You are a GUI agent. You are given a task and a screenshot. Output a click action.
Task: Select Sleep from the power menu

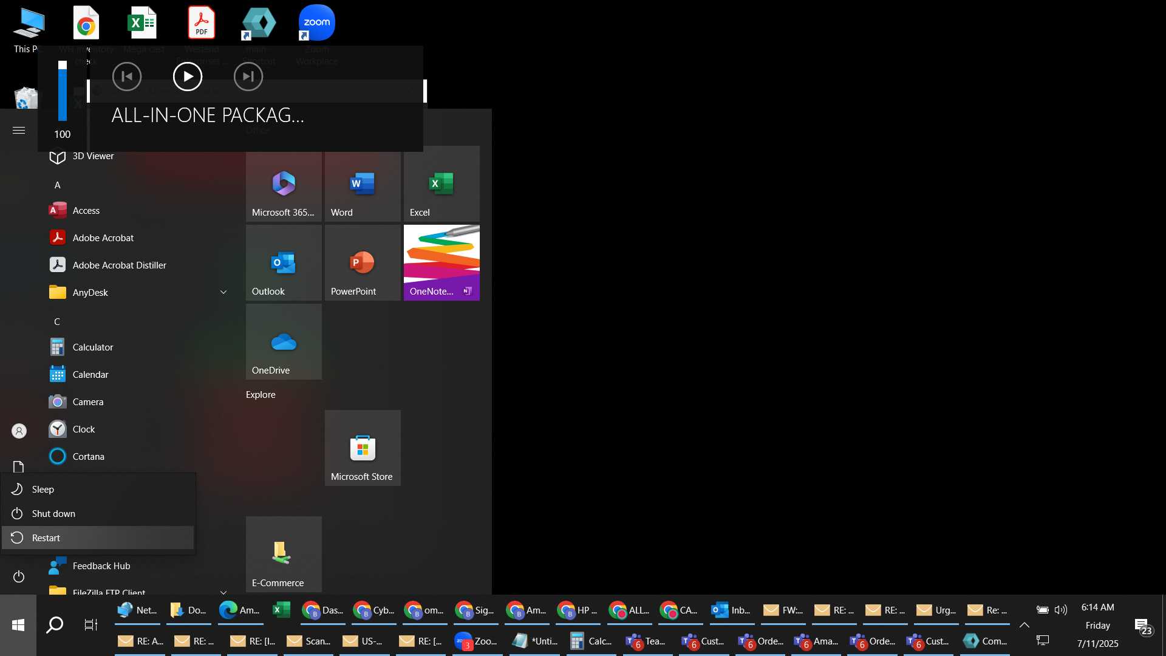tap(98, 490)
